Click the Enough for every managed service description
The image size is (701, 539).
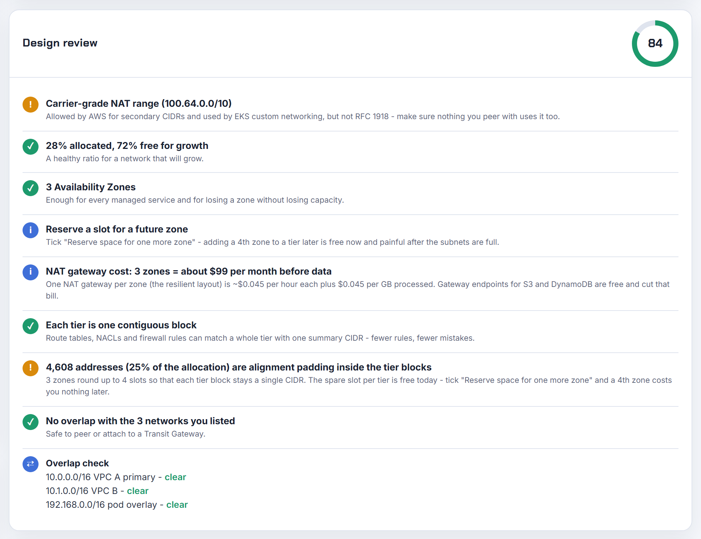pyautogui.click(x=195, y=200)
